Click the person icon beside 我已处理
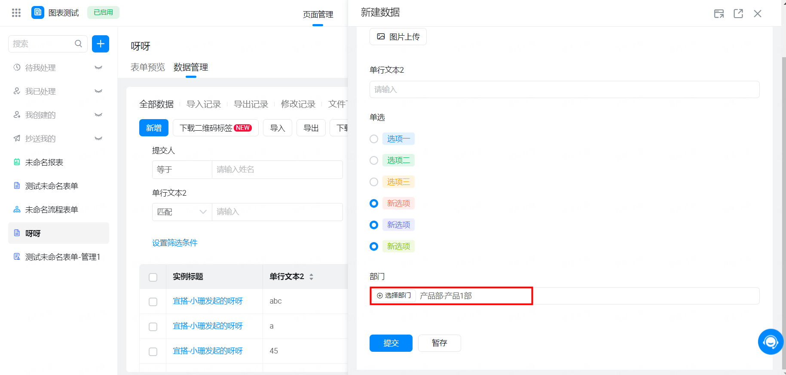The height and width of the screenshot is (375, 786). point(17,91)
